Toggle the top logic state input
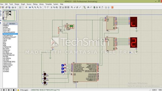The height and width of the screenshot is (91, 162). pyautogui.click(x=63, y=65)
